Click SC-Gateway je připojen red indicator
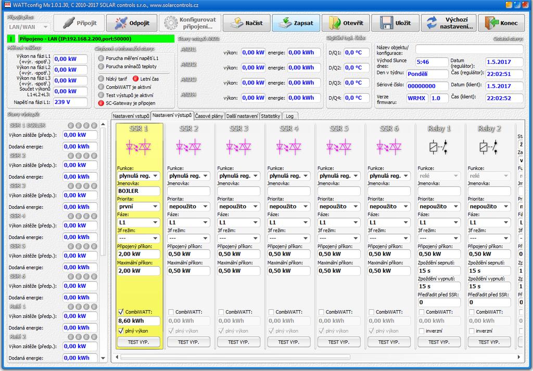The image size is (533, 371). pos(101,103)
